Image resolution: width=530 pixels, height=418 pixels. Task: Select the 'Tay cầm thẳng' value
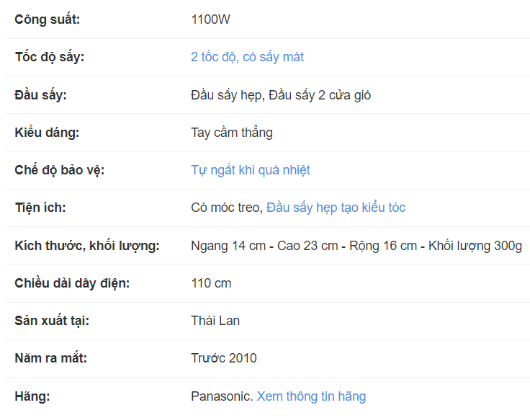[232, 133]
